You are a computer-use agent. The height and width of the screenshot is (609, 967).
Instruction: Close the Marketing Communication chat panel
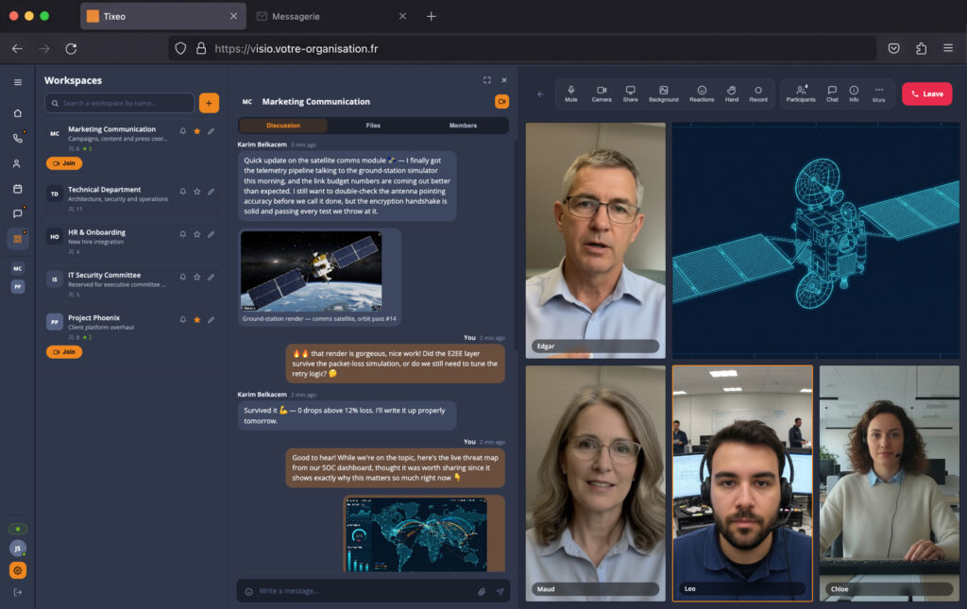[504, 80]
